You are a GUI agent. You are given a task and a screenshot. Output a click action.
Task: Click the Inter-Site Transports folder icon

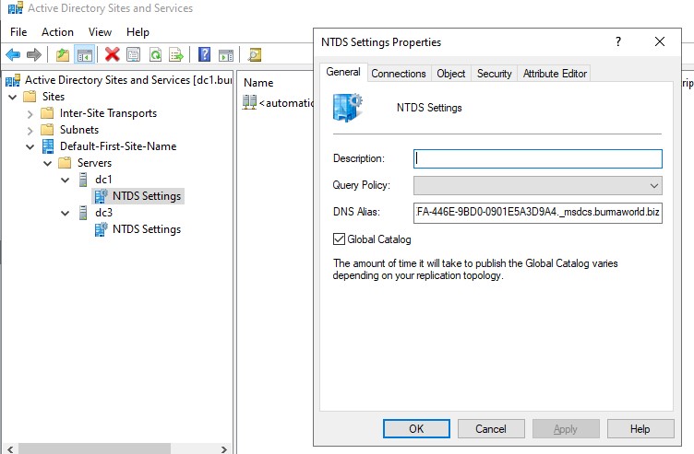tap(47, 113)
